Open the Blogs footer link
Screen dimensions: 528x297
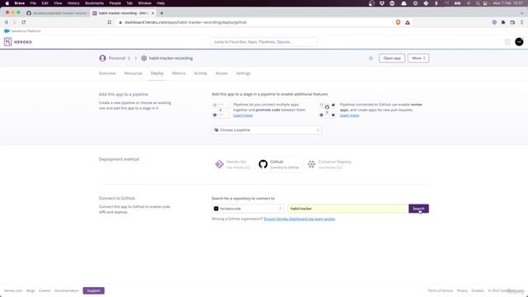click(31, 290)
